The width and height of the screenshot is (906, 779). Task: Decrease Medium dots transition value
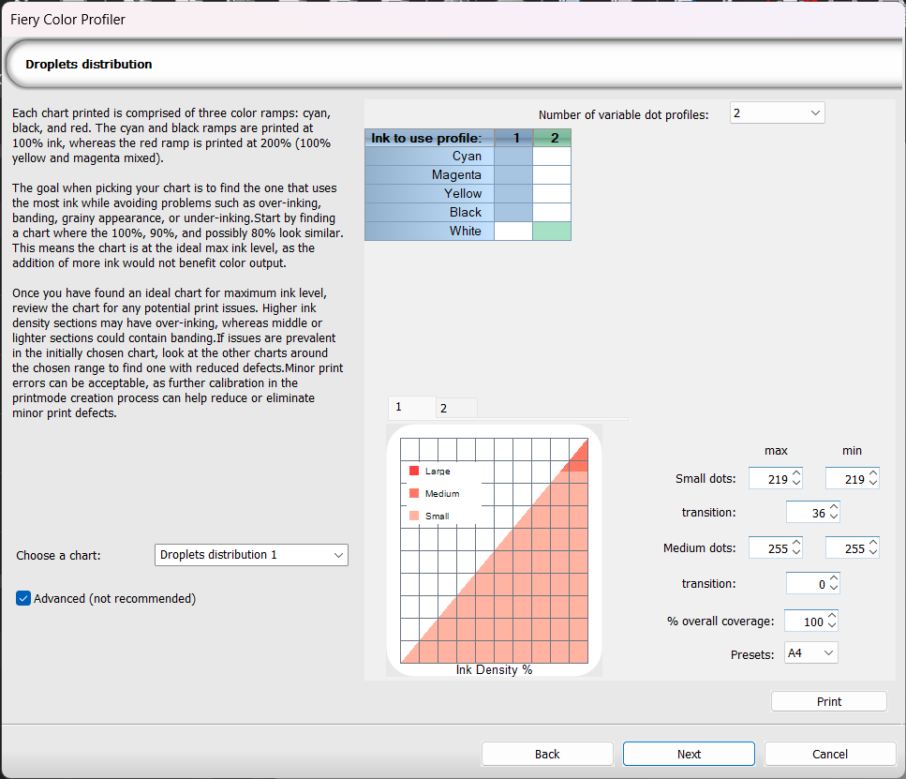pos(834,588)
